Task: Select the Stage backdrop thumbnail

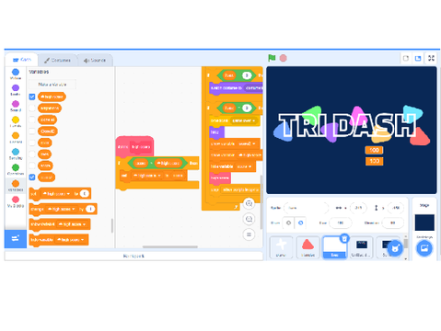Action: coord(424,223)
